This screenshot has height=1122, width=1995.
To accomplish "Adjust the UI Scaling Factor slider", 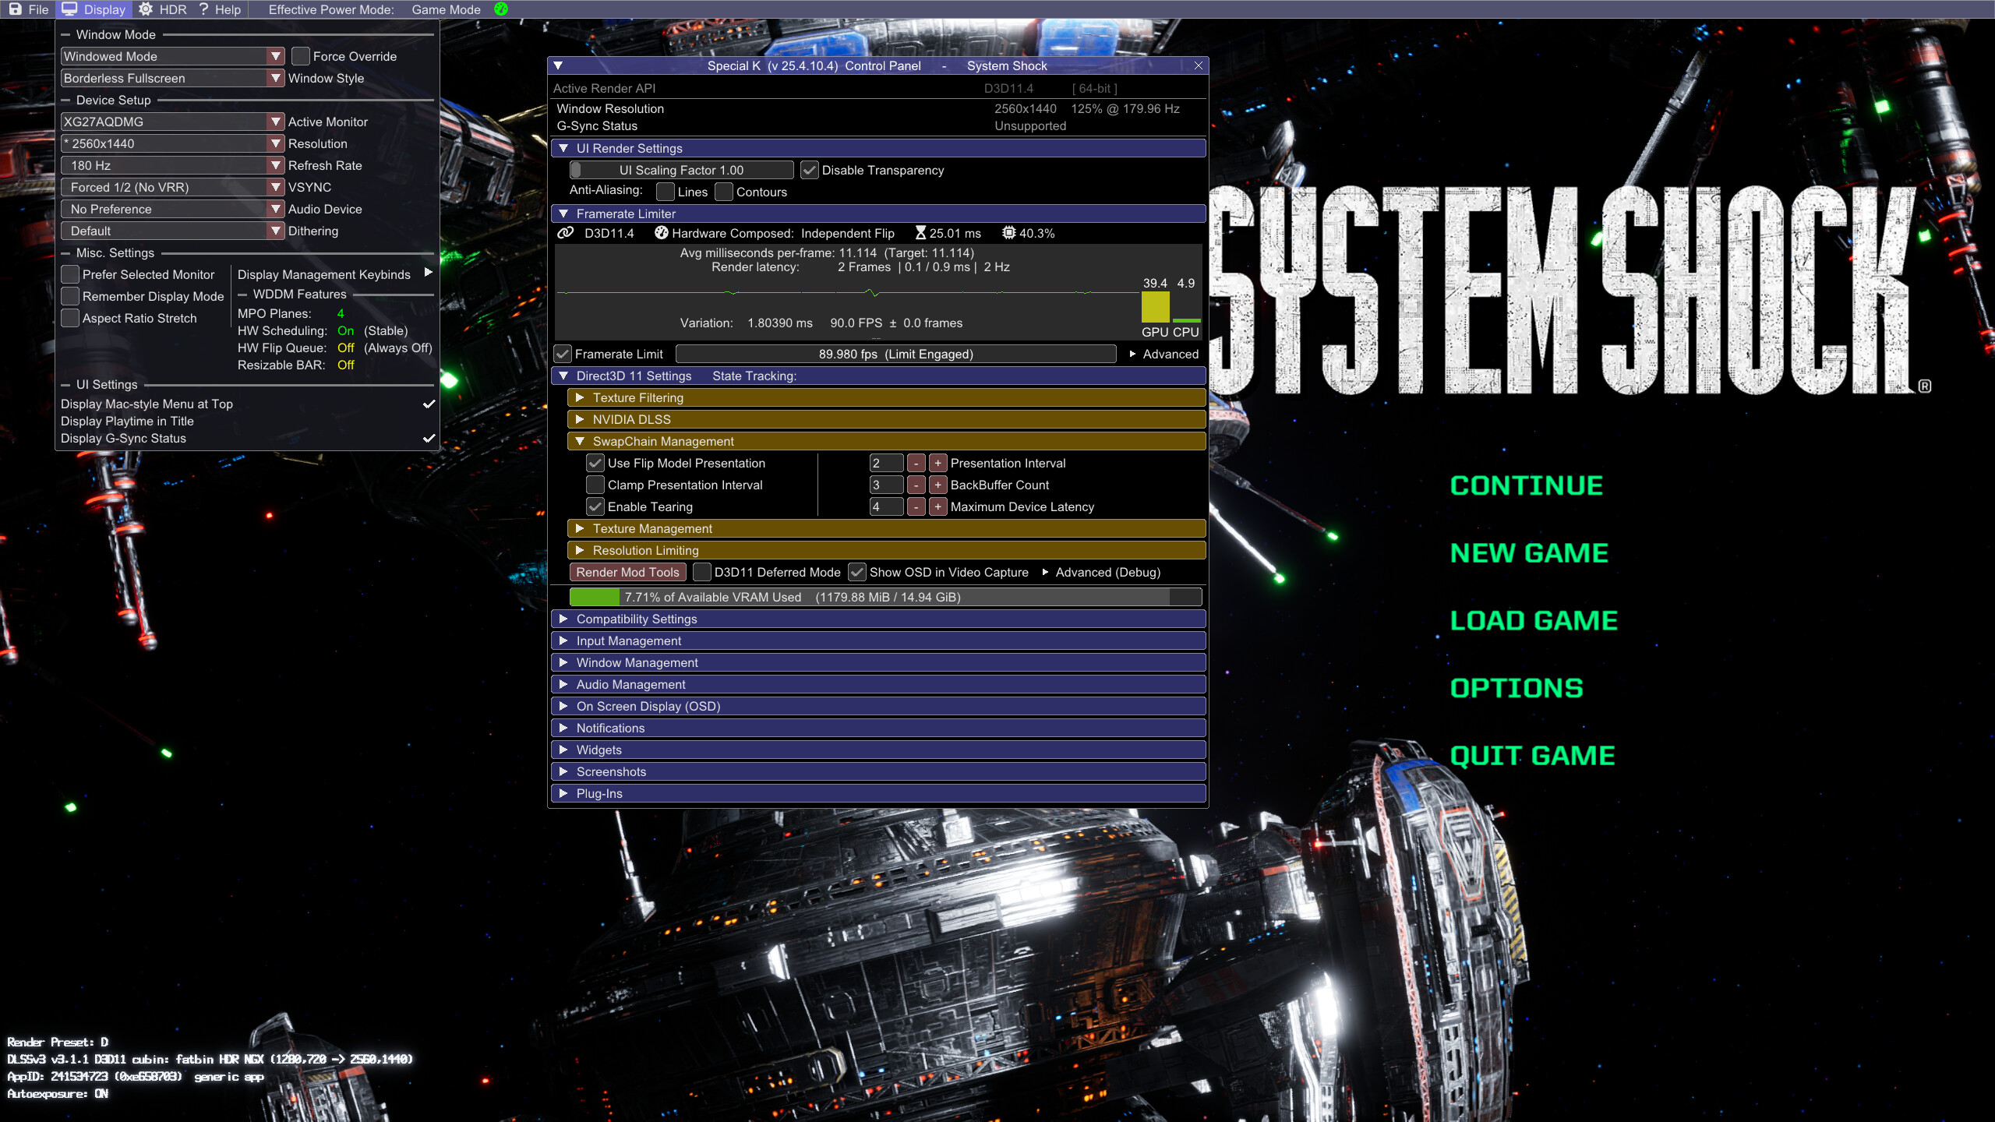I will pyautogui.click(x=577, y=170).
